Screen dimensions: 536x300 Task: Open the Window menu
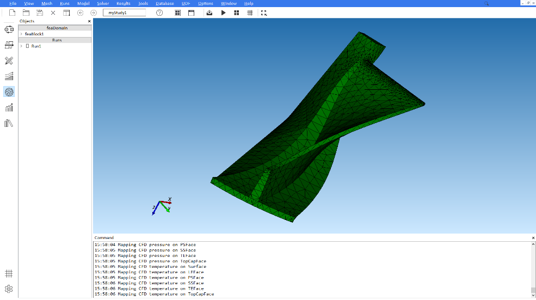229,3
